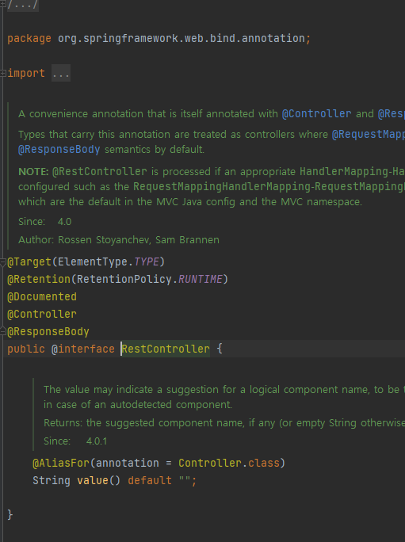Click Author: Rossen Stoyanchev, Sam Brannen line

(119, 240)
